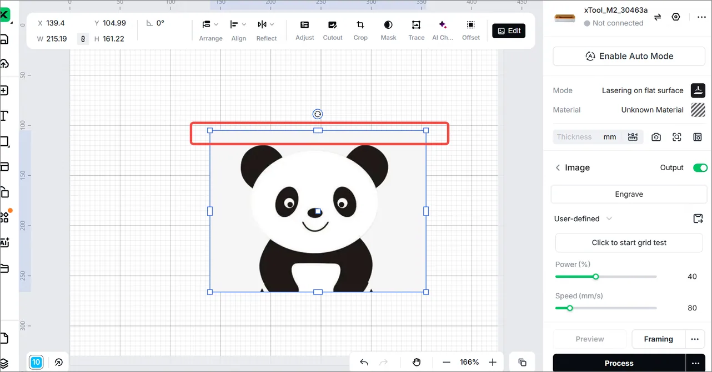Open device settings hexagon icon
712x372 pixels.
point(676,17)
